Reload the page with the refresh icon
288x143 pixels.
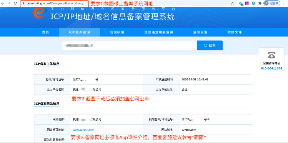pos(16,3)
